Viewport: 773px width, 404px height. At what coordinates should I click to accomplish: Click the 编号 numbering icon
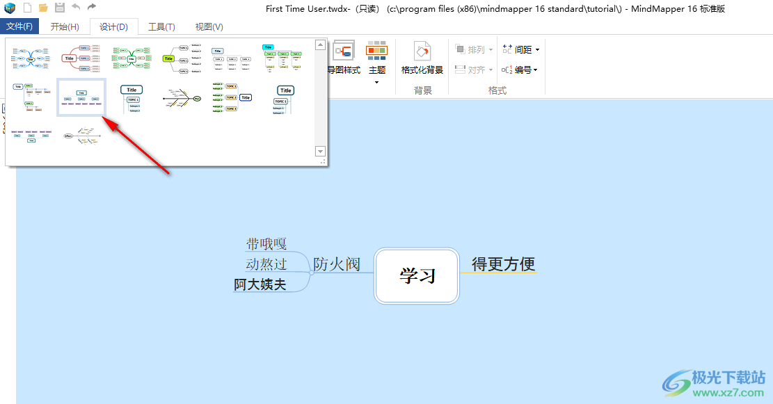pyautogui.click(x=507, y=70)
